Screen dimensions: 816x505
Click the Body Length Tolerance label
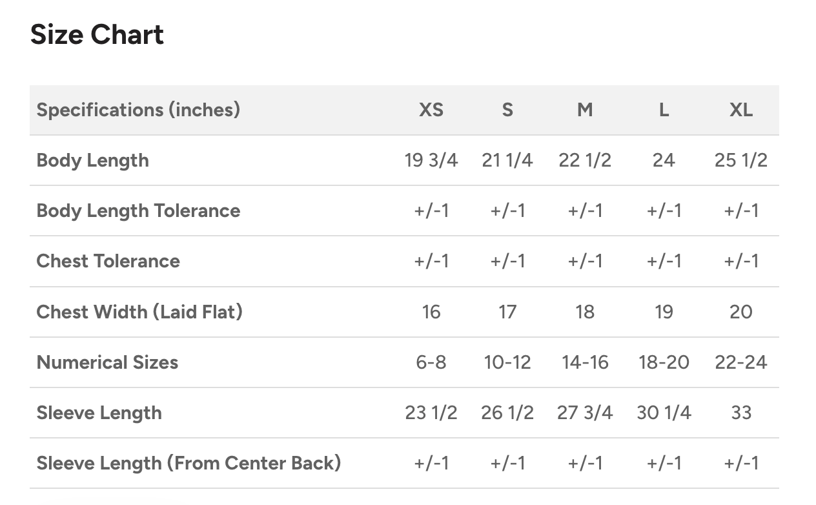(138, 211)
